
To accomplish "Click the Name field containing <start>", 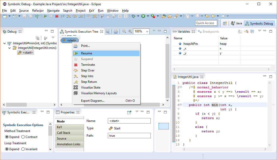I will pyautogui.click(x=129, y=121).
